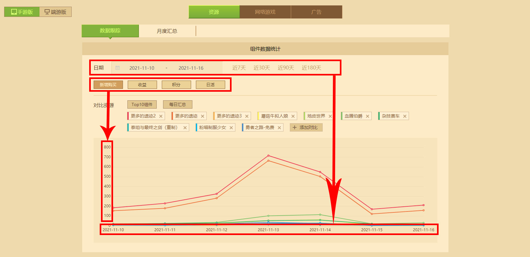Remove 粉喵制服少女 from comparison

click(x=231, y=128)
